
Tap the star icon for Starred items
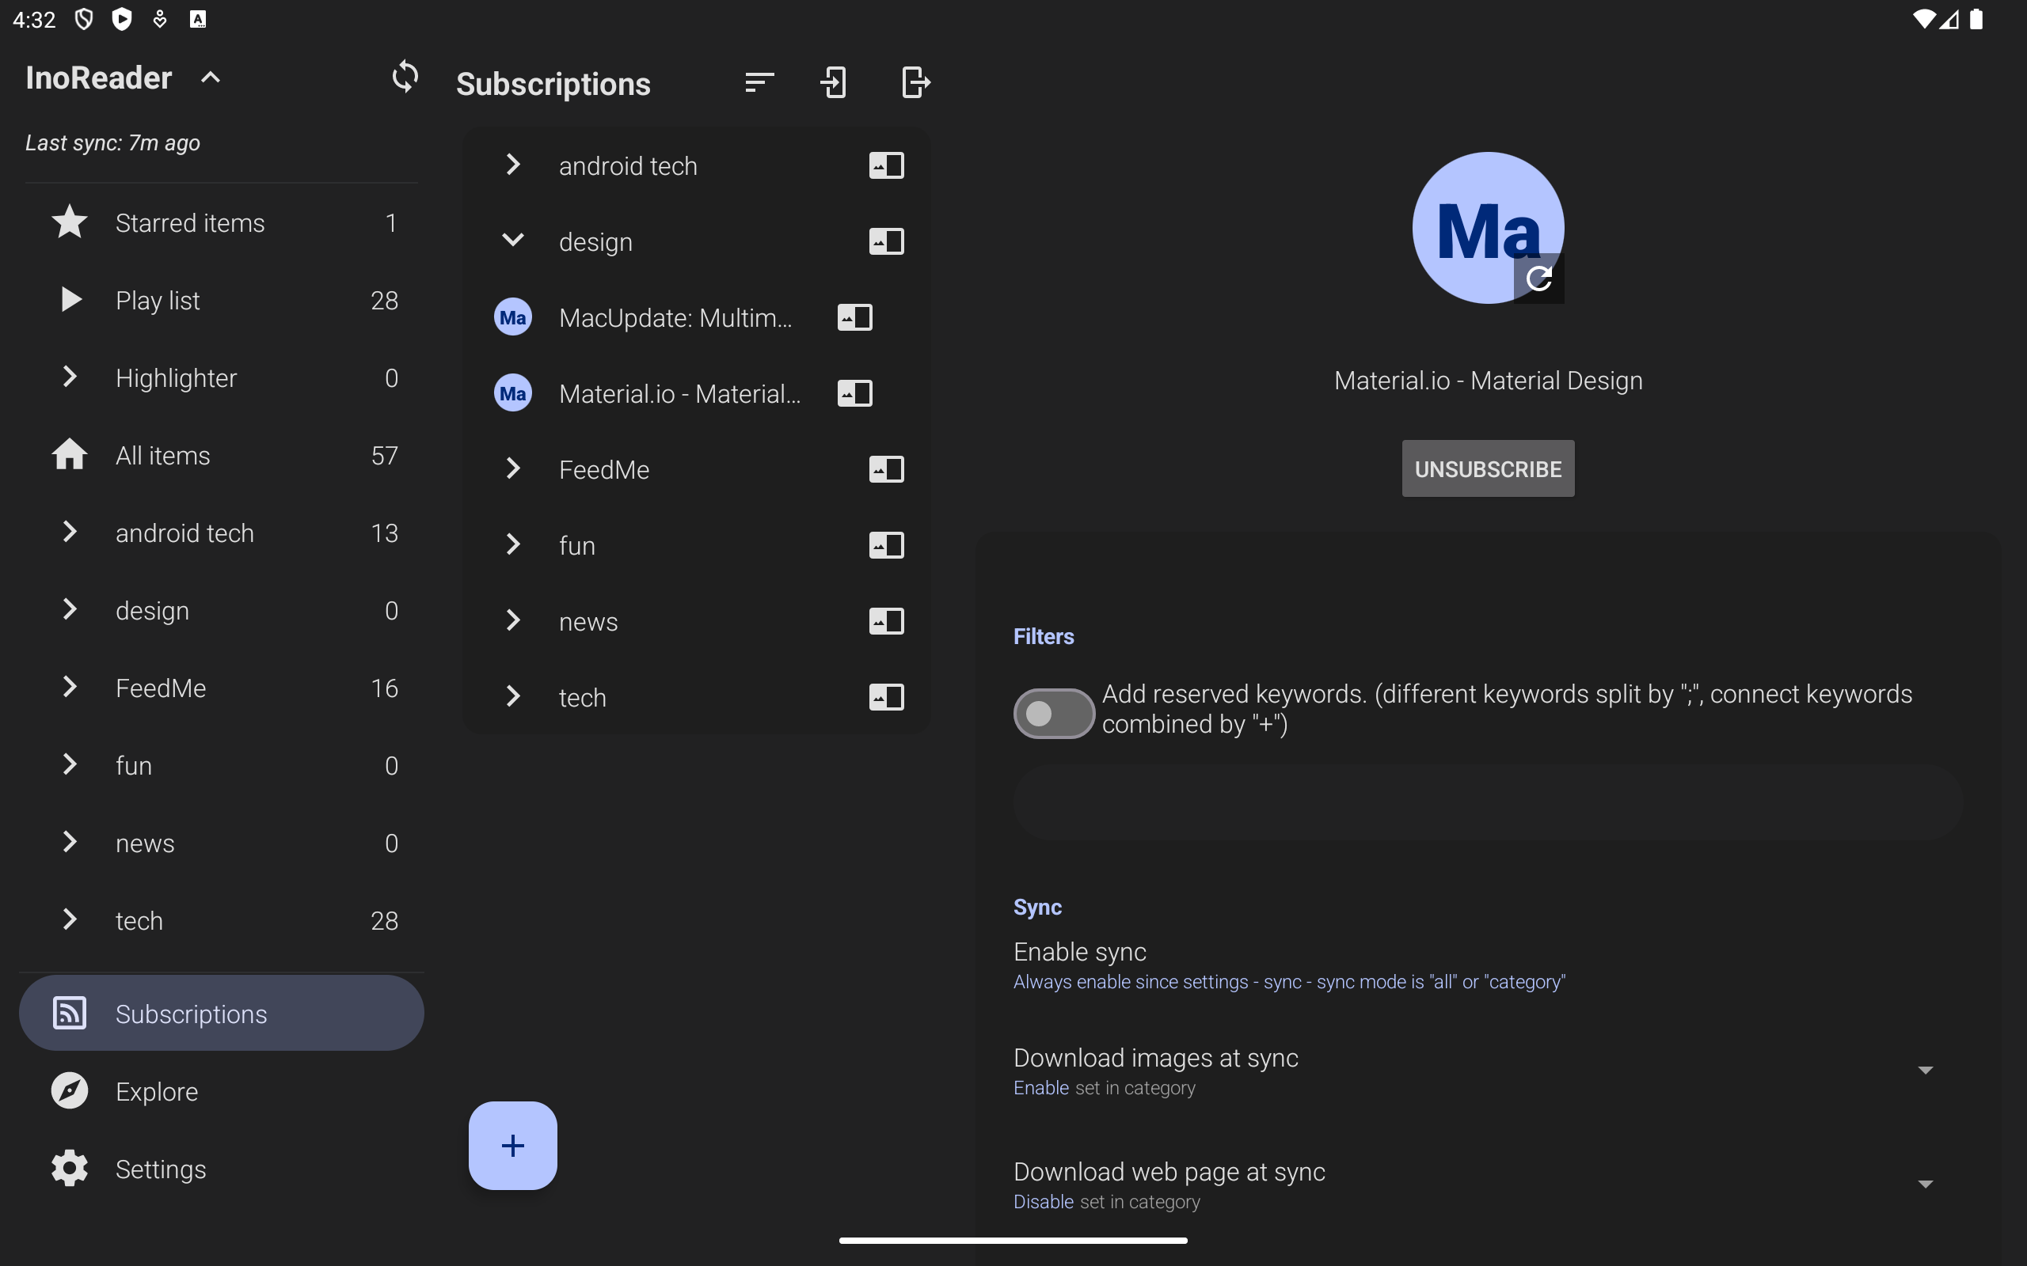[70, 222]
